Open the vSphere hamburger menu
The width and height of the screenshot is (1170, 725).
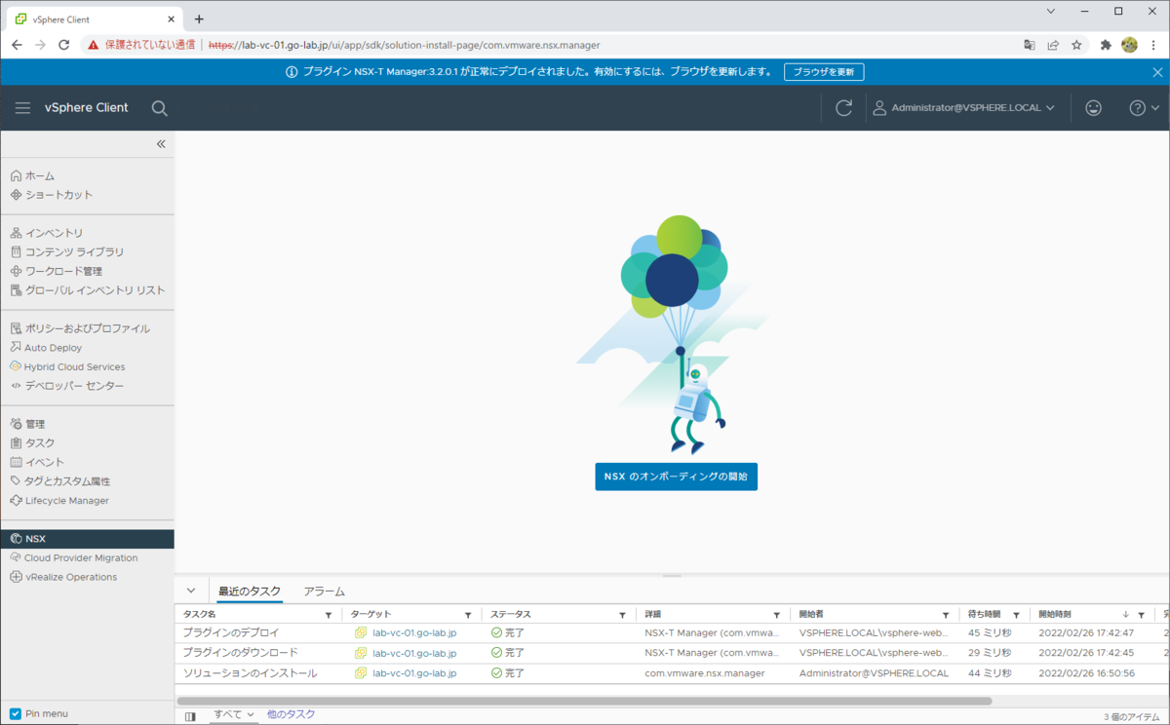click(22, 108)
